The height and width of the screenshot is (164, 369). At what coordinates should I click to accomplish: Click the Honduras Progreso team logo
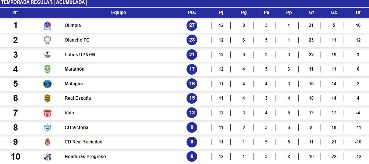tap(47, 157)
